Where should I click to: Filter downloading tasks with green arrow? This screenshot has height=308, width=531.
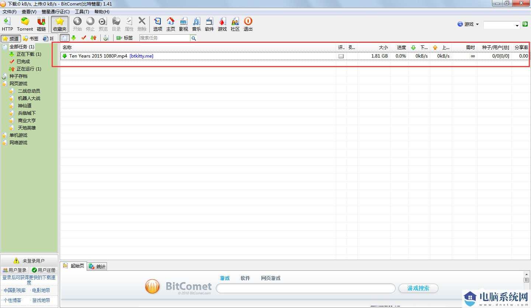73,38
